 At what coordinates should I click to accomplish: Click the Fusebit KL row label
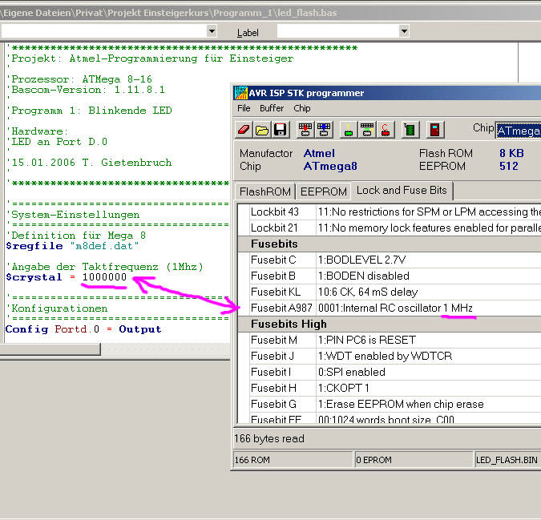(x=283, y=292)
